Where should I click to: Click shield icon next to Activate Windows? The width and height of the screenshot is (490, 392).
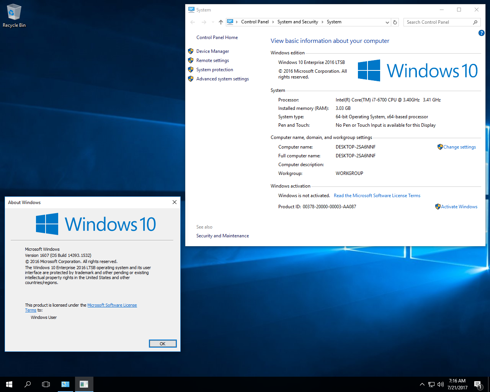438,206
